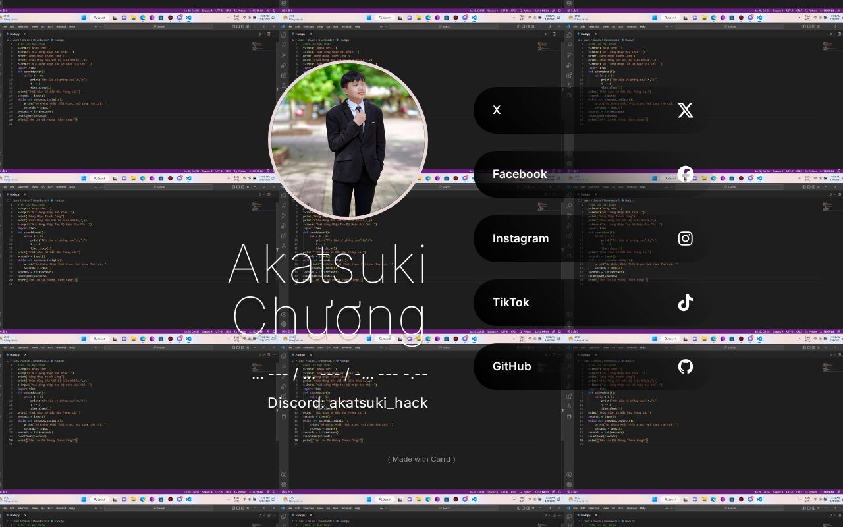
Task: Click the TikTok note icon
Action: pos(685,302)
